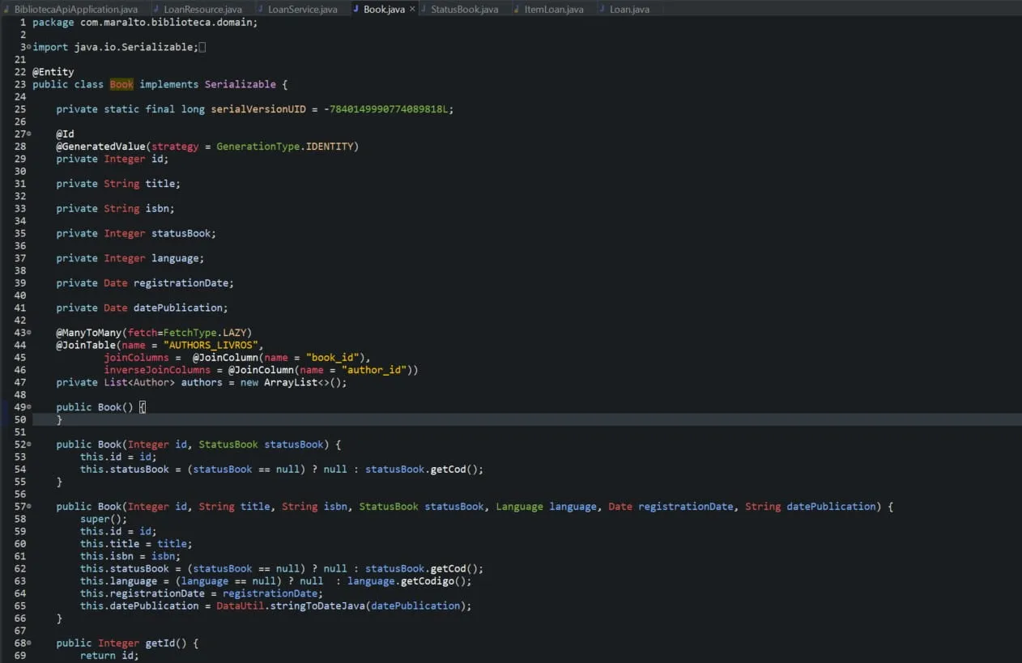This screenshot has height=663, width=1022.
Task: Collapse the @Id annotated id field
Action: click(27, 134)
